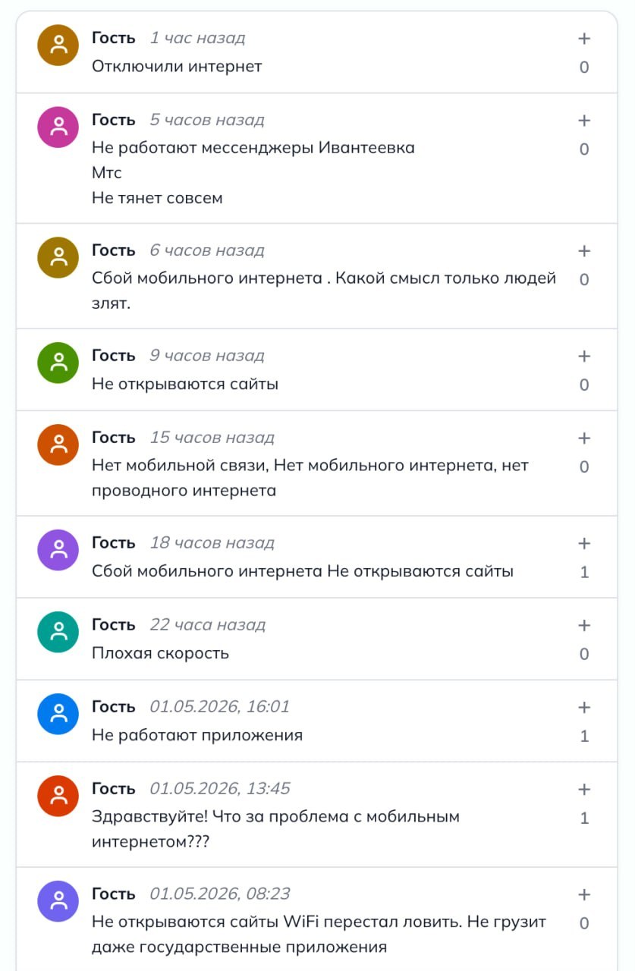Upvote the "Отключили интернет" comment
The width and height of the screenshot is (635, 971).
(x=584, y=39)
